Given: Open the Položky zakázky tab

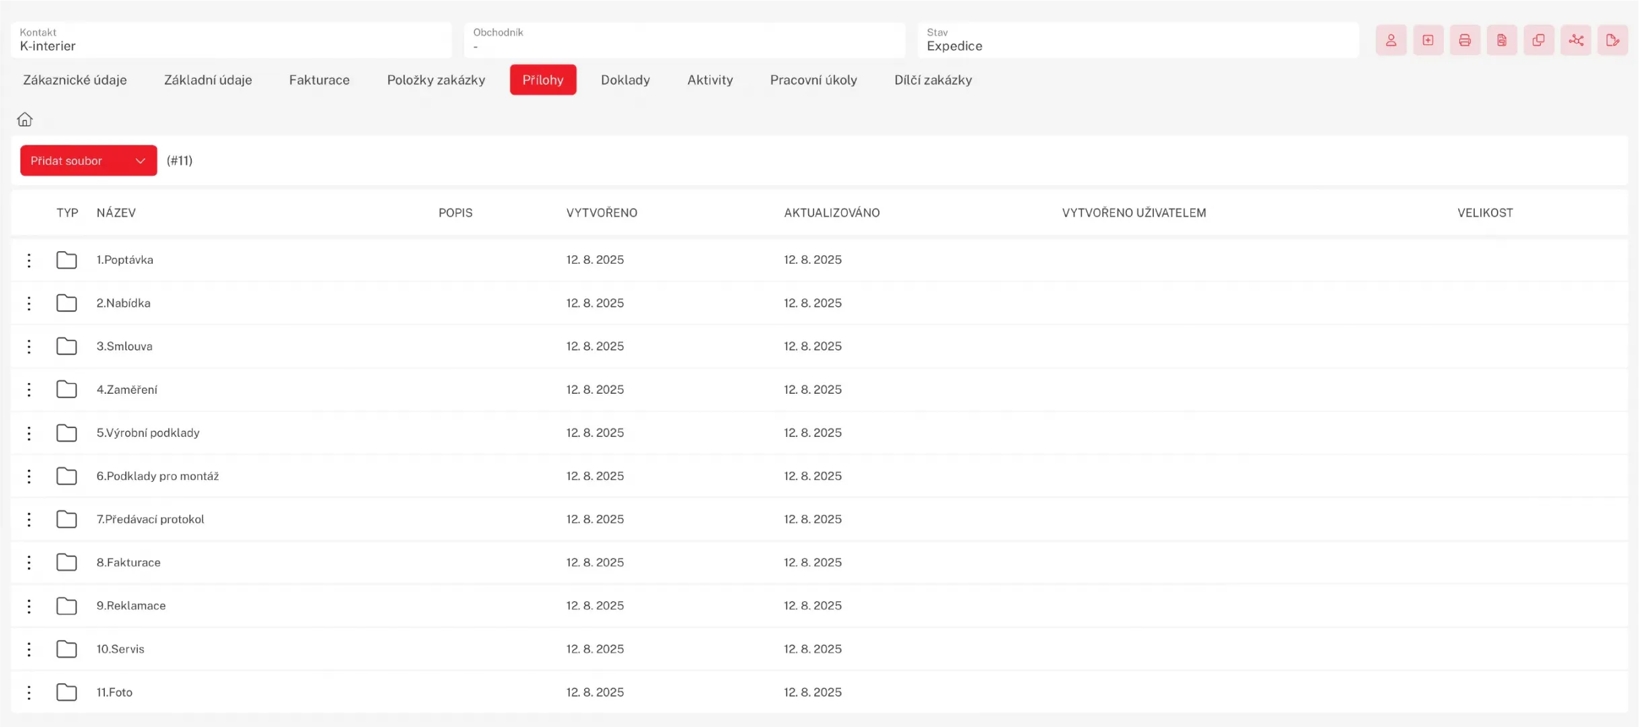Looking at the screenshot, I should [435, 79].
